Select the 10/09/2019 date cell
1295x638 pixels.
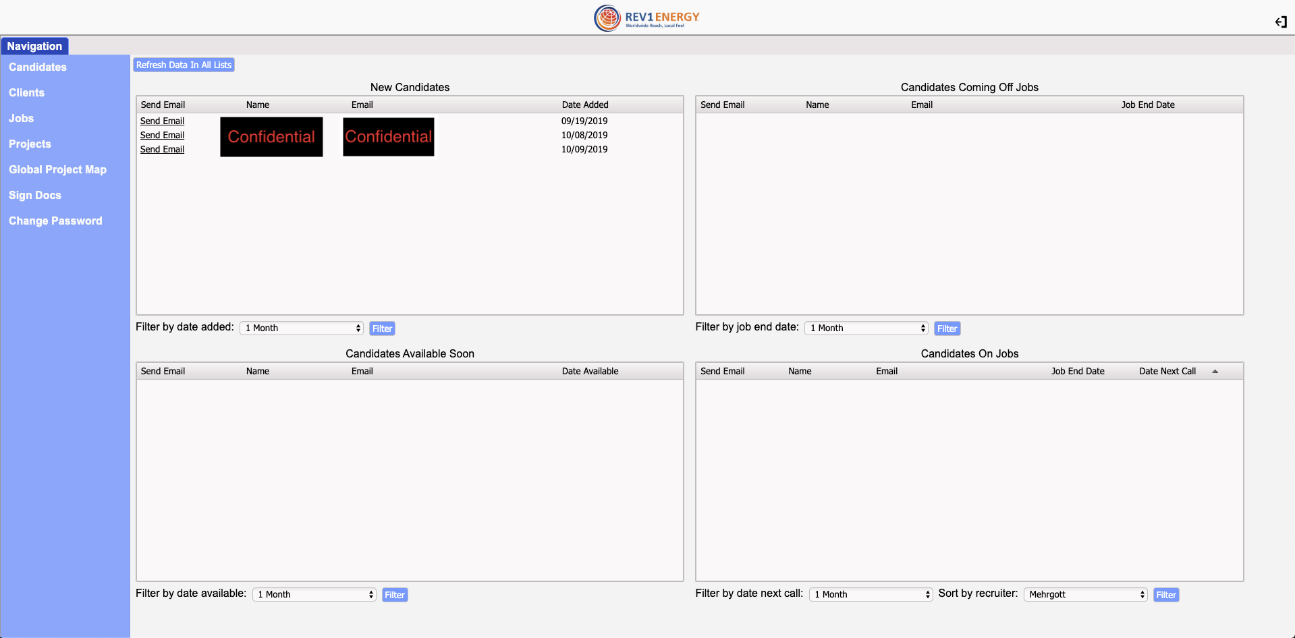584,149
